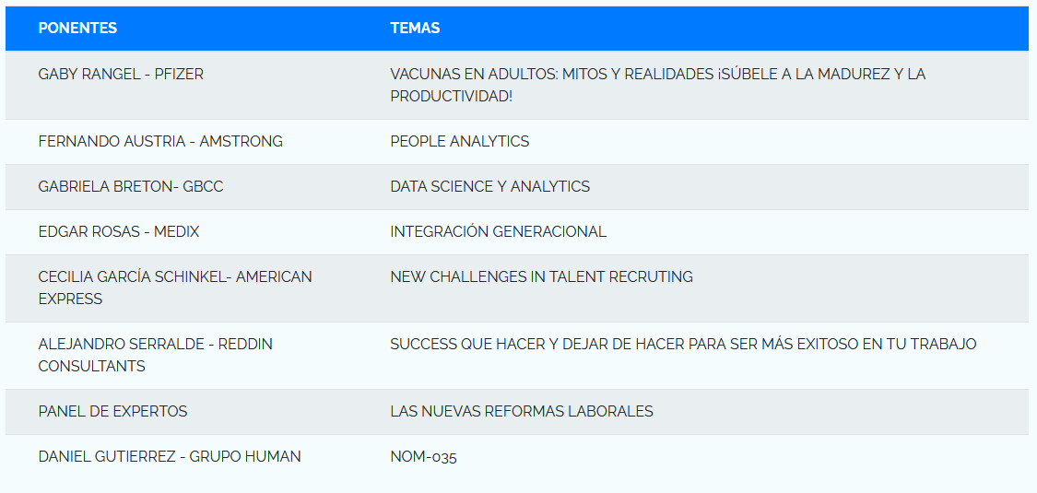Select Cecilia García Schinkel - American Express
This screenshot has width=1037, height=493.
(175, 287)
